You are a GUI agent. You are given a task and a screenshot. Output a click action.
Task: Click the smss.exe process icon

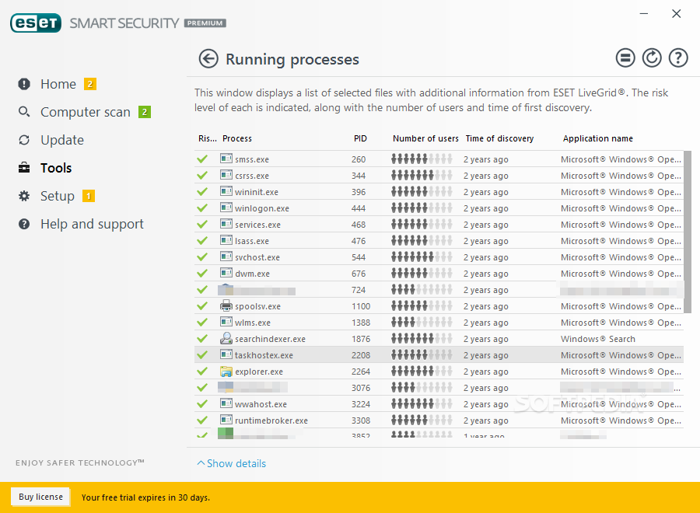click(x=226, y=159)
